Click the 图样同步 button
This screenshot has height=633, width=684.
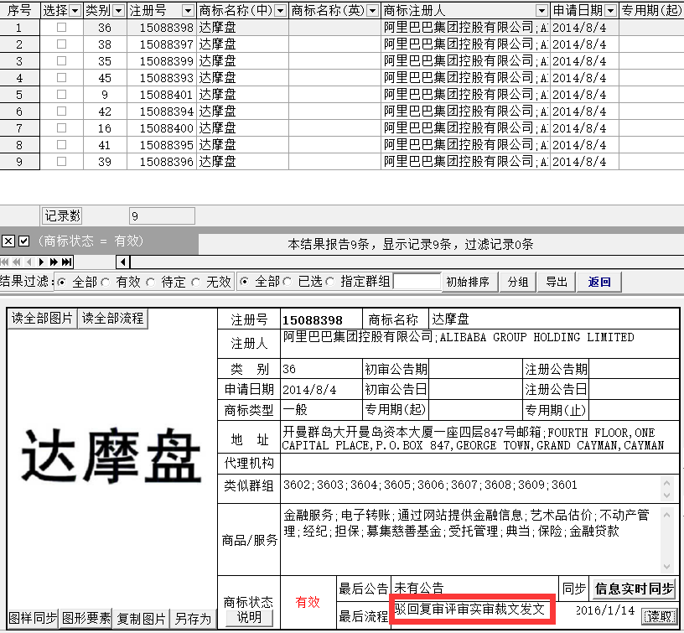pos(34,618)
